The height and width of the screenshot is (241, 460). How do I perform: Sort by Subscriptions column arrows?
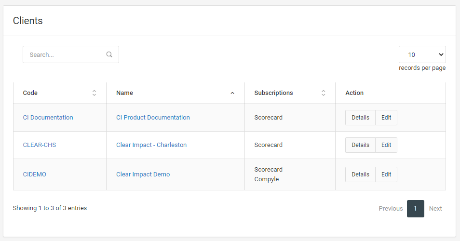pyautogui.click(x=323, y=93)
